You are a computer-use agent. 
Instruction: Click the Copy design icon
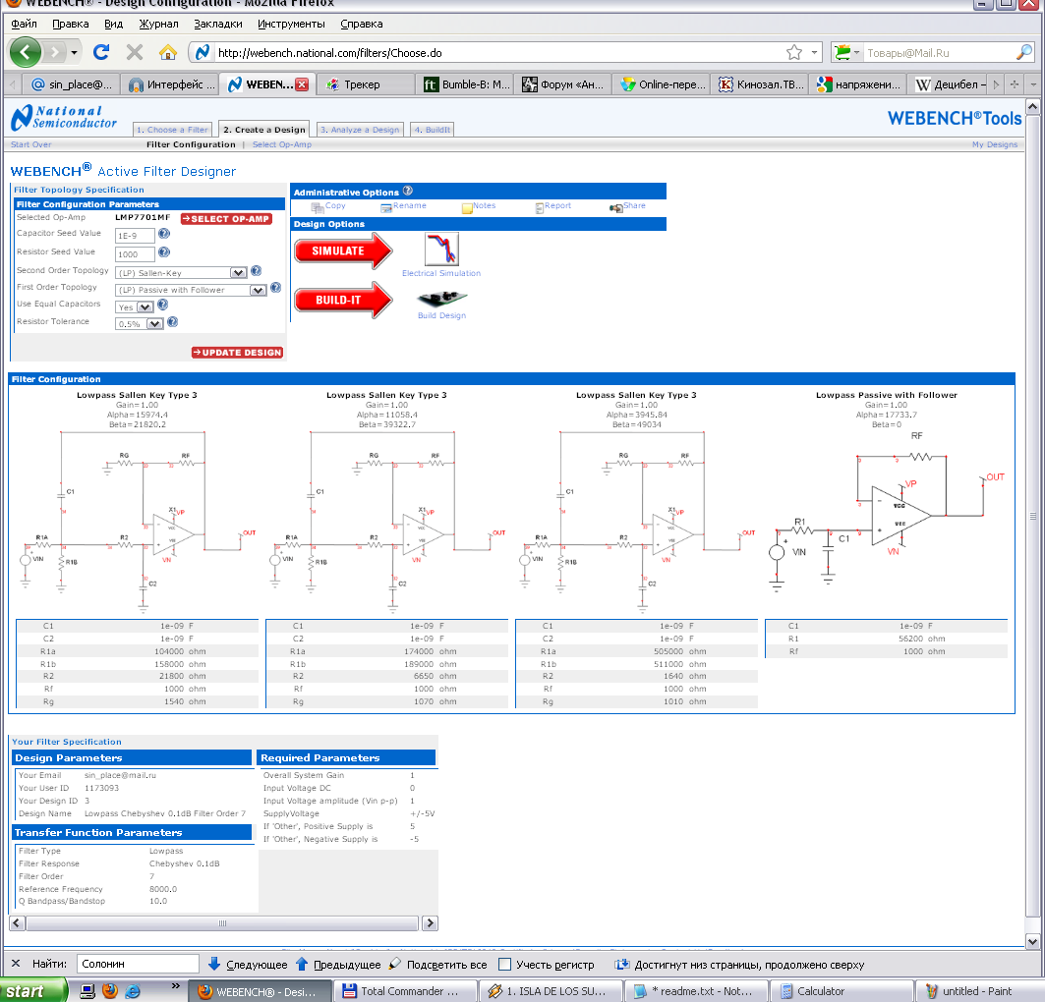318,207
